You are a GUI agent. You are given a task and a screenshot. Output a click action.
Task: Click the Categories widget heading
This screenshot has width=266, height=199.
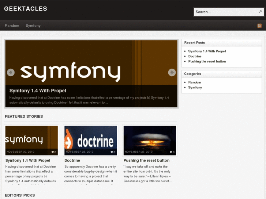pyautogui.click(x=192, y=74)
